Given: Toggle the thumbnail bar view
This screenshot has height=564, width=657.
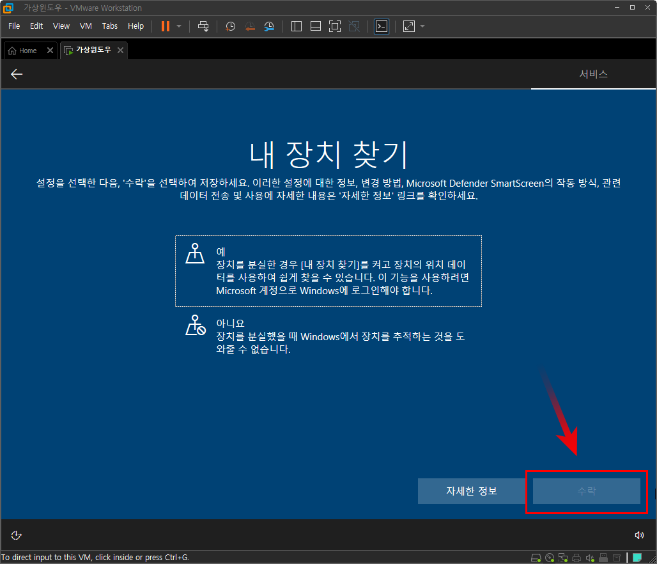Looking at the screenshot, I should point(316,26).
